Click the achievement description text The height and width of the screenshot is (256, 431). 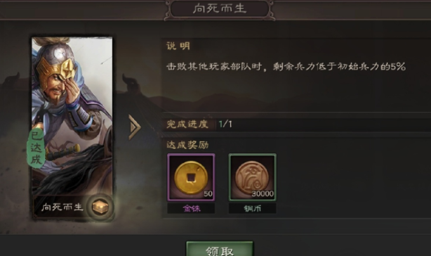(x=286, y=67)
